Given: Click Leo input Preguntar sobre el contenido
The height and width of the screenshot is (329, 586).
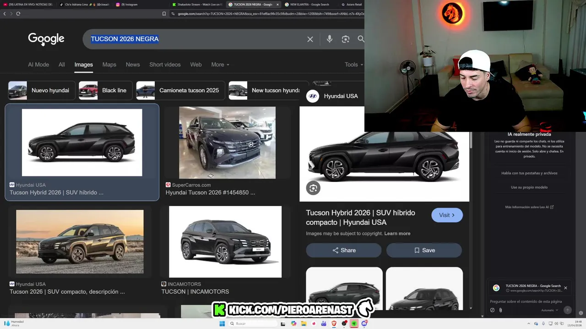Looking at the screenshot, I should [x=526, y=302].
